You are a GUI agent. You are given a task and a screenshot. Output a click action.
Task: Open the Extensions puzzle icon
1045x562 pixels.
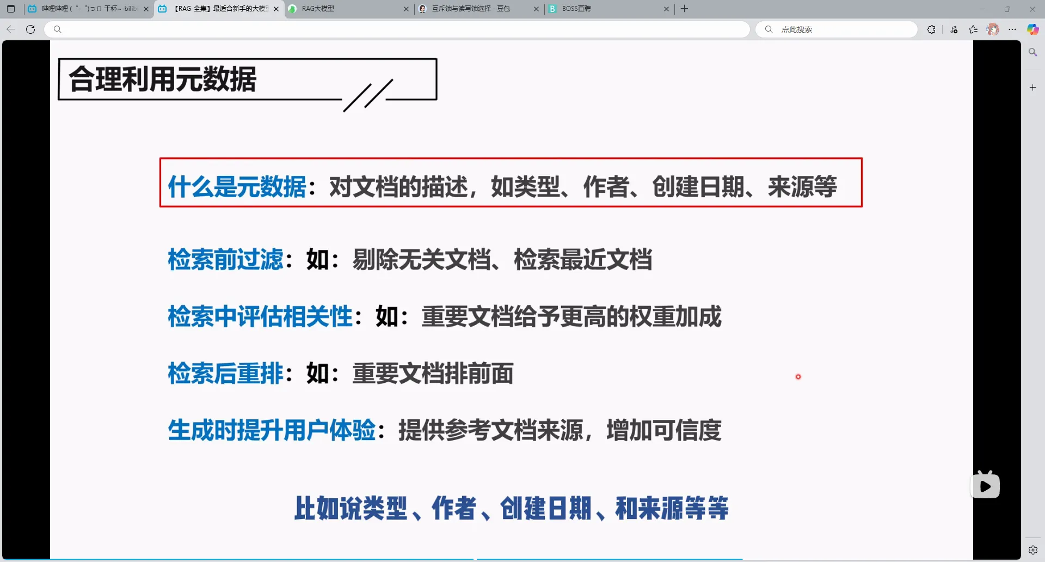tap(931, 29)
